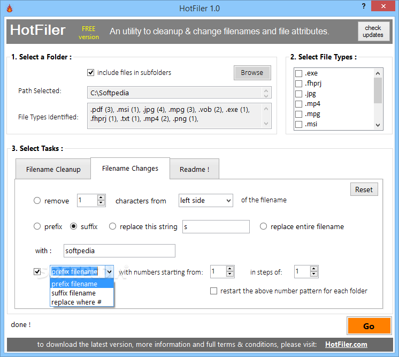Screen dimensions: 399x357
Task: Select replace this string radio button
Action: (x=112, y=226)
